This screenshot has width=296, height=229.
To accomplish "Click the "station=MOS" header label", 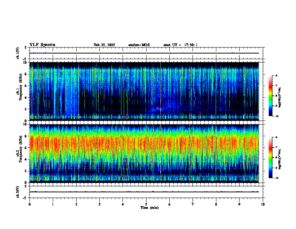I will [x=139, y=45].
